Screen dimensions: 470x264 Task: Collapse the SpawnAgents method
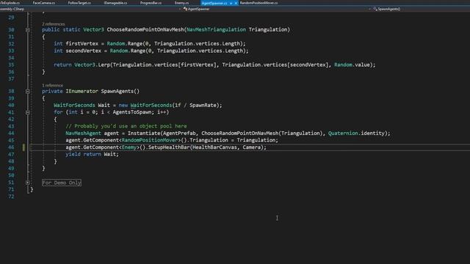[x=28, y=91]
